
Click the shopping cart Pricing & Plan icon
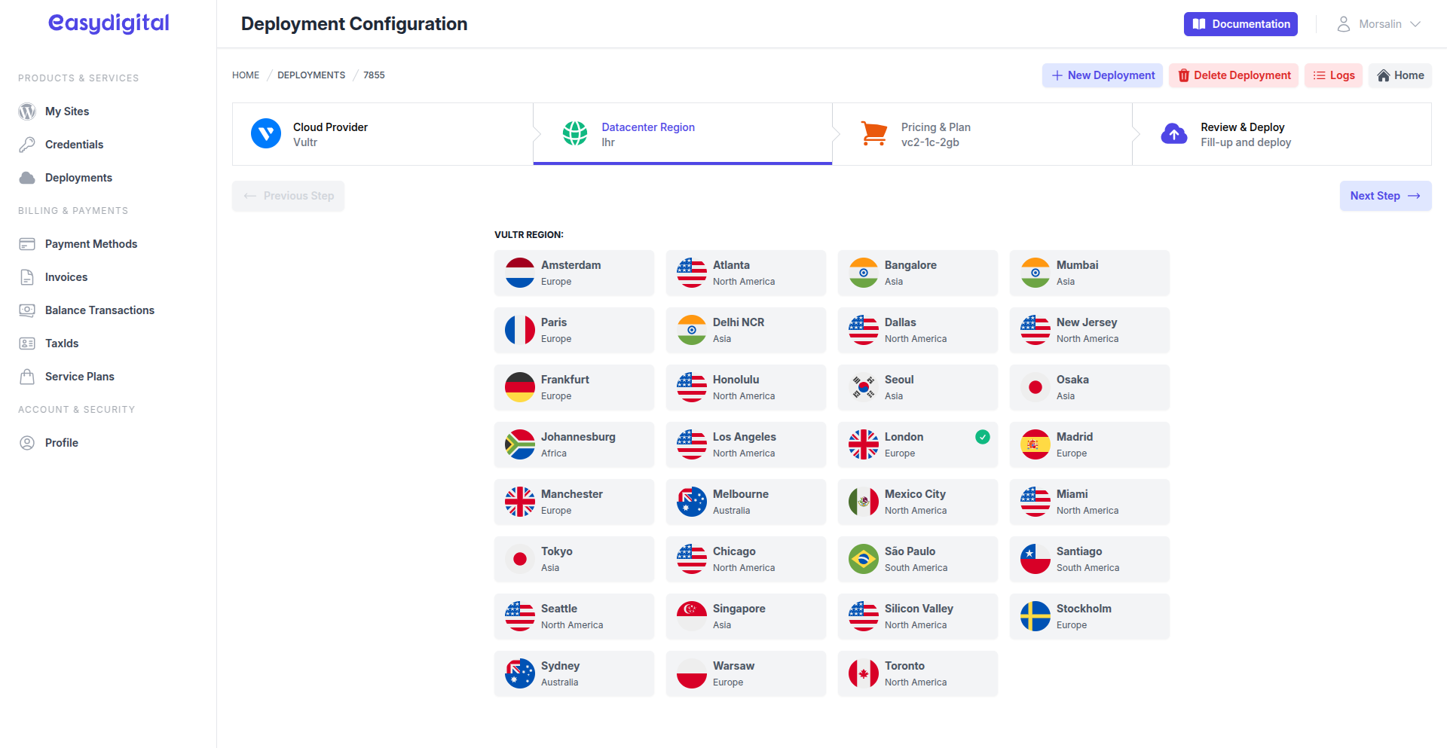[873, 133]
